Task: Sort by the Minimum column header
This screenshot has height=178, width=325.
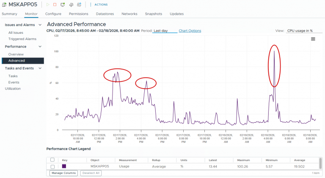Action: pyautogui.click(x=272, y=160)
